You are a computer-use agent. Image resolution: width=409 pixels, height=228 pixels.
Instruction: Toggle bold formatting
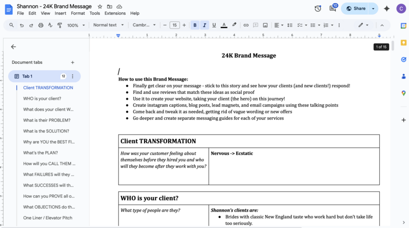tap(195, 25)
